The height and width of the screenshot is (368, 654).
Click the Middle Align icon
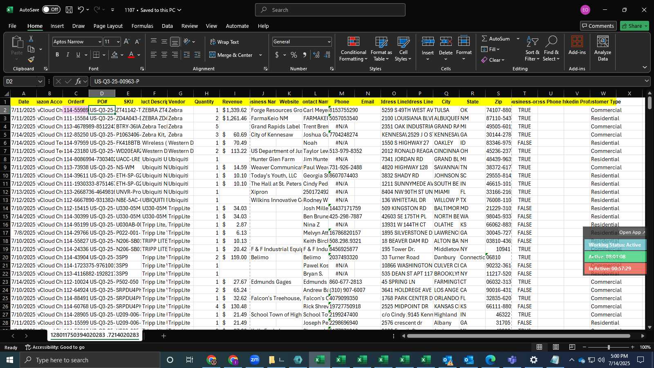tap(164, 42)
